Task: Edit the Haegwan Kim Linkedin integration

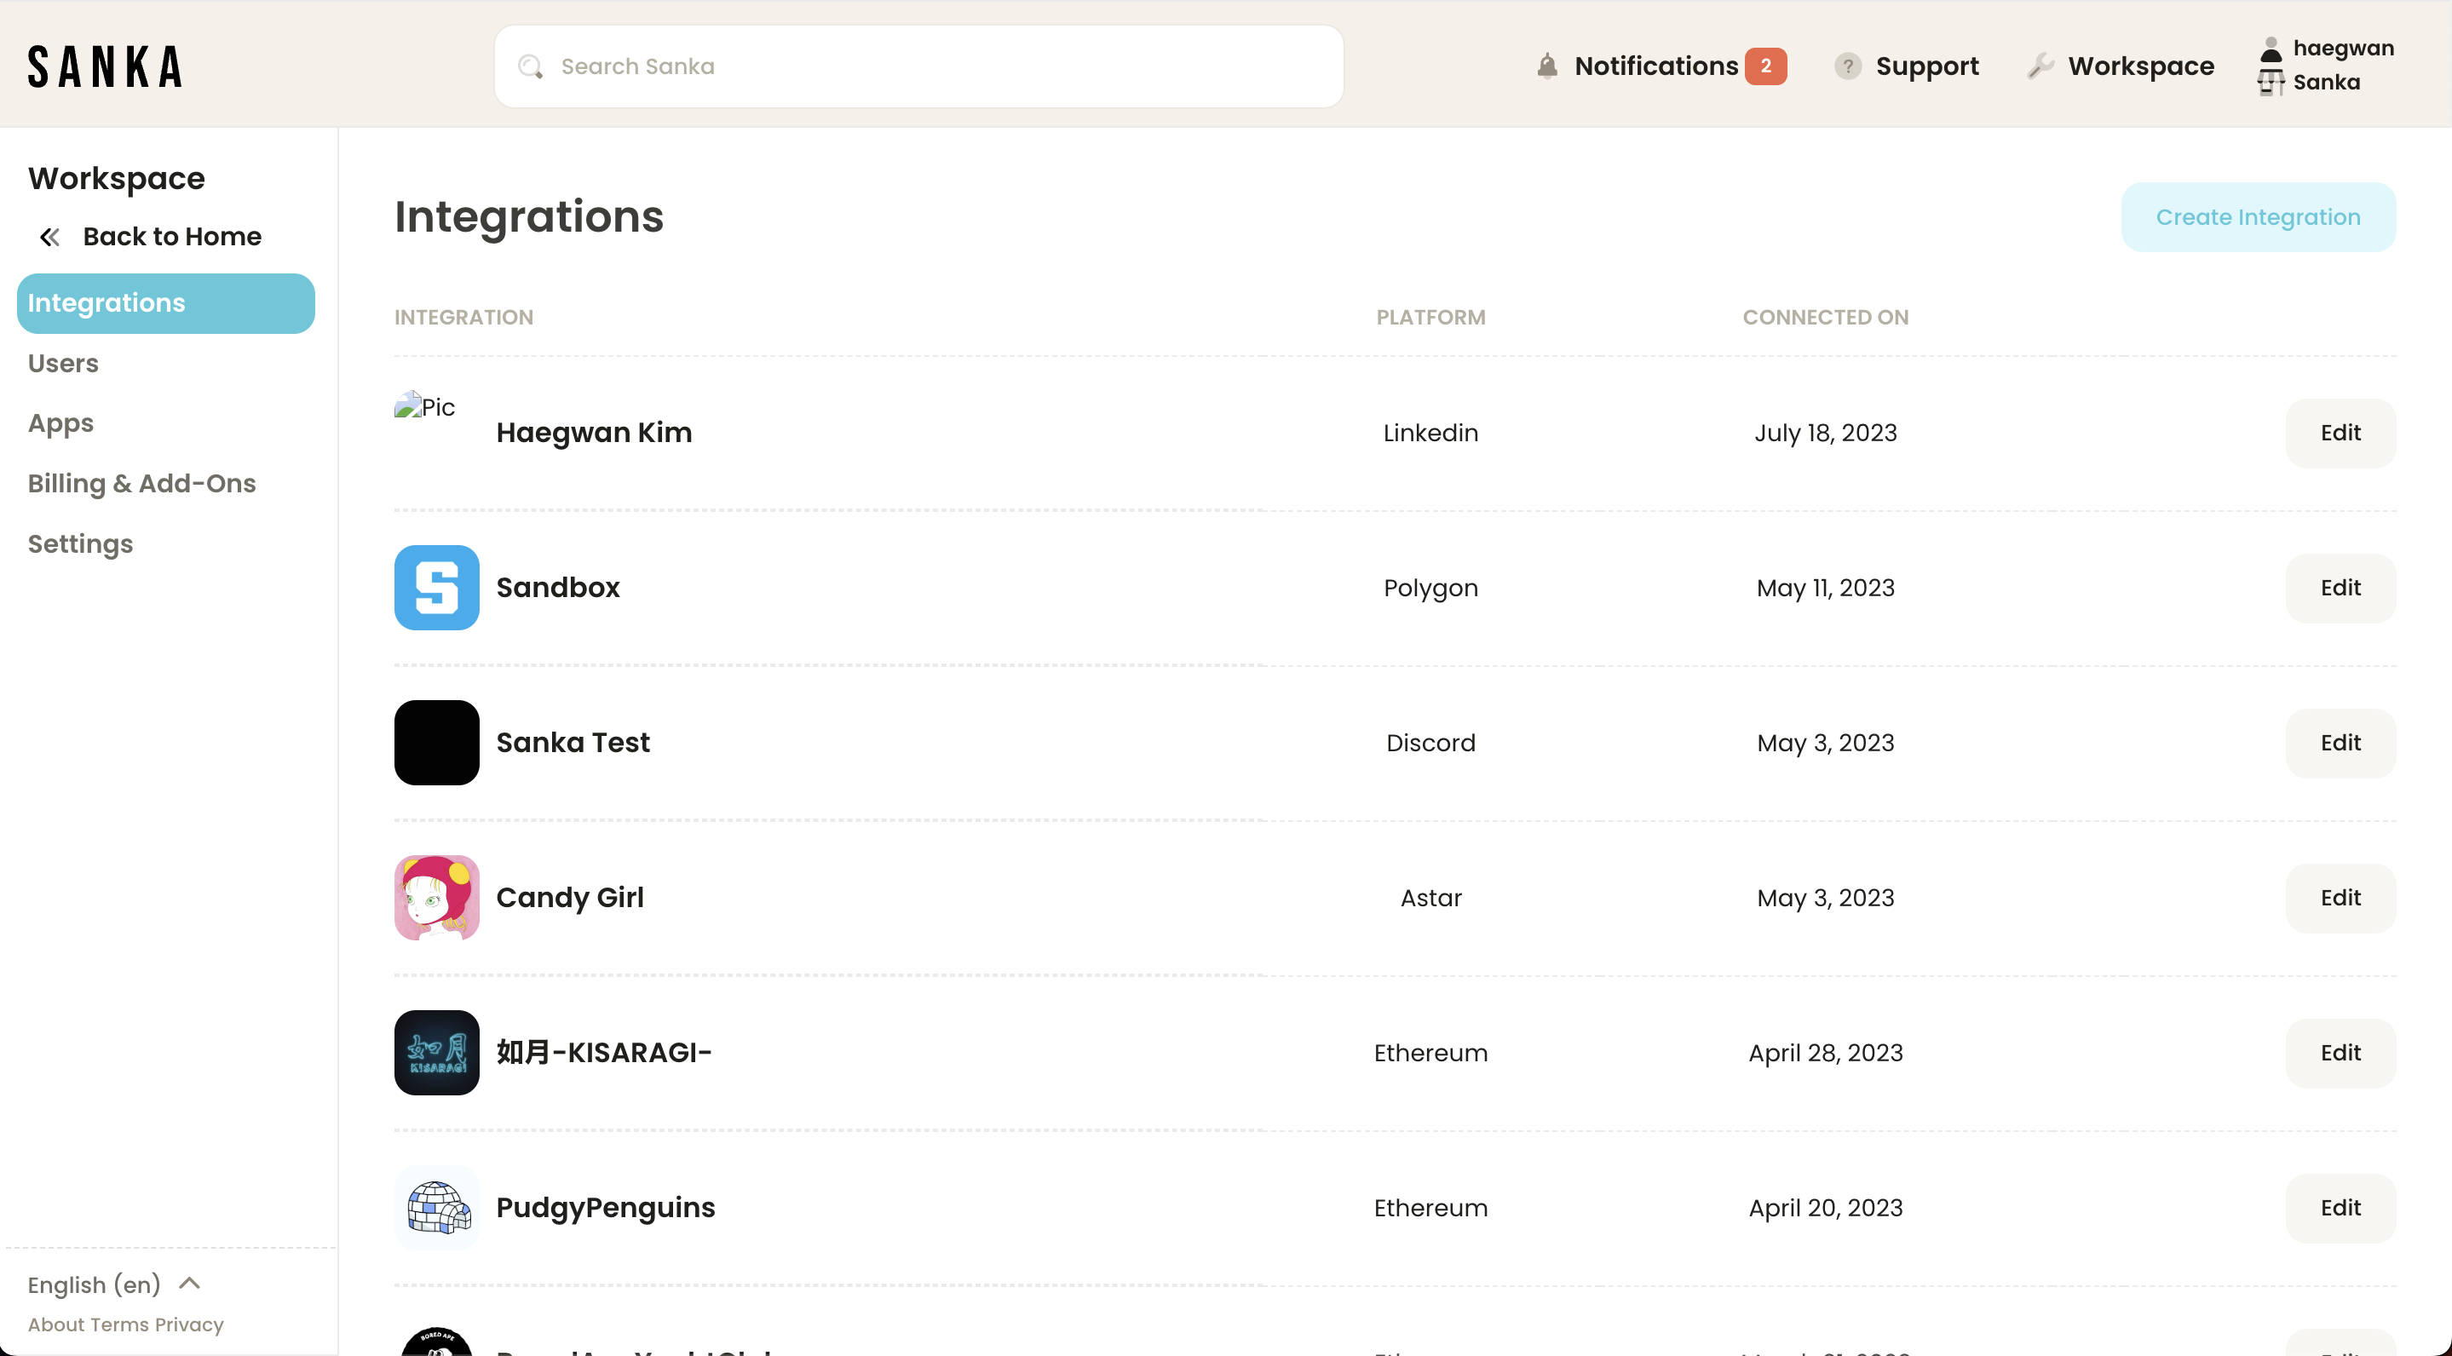Action: pyautogui.click(x=2339, y=433)
